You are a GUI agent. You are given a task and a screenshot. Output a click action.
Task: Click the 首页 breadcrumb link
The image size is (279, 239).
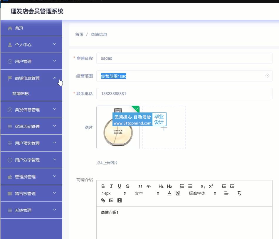[x=79, y=34]
